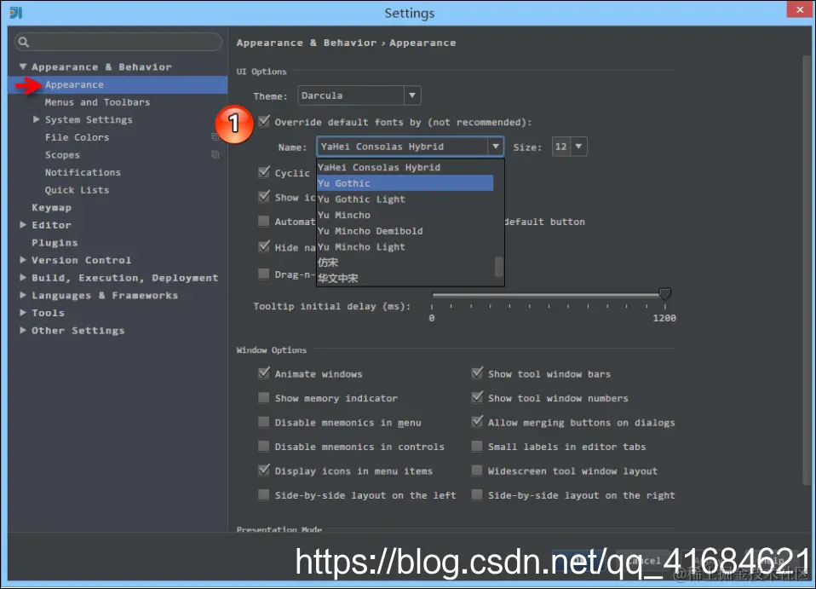Expand the Editor tree node
This screenshot has height=589, width=816.
23,224
